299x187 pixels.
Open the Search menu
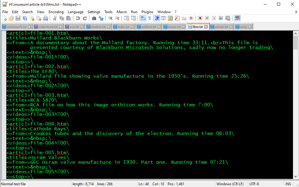click(x=27, y=12)
